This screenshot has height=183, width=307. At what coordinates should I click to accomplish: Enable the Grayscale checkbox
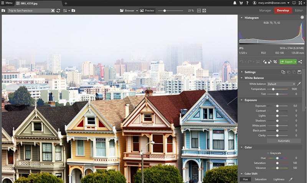click(268, 153)
